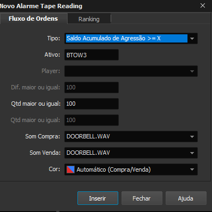Click the Automático (Compra/Venda) text
This screenshot has width=212, height=212.
113,169
